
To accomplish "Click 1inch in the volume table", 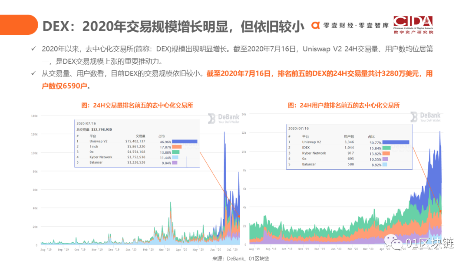I will pos(94,146).
